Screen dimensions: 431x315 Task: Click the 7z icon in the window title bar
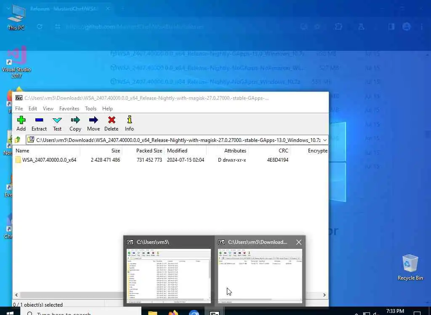tap(19, 98)
